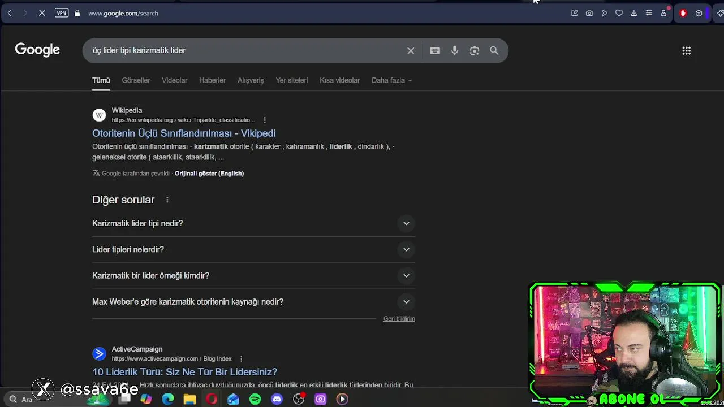The image size is (724, 407).
Task: Click the Google logo
Action: point(37,50)
